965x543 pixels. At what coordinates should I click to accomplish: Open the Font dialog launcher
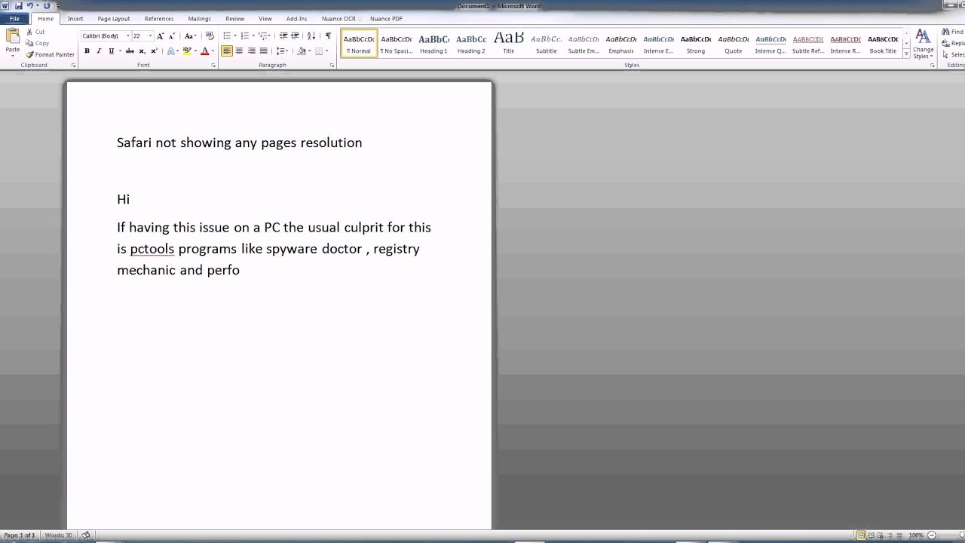(213, 66)
